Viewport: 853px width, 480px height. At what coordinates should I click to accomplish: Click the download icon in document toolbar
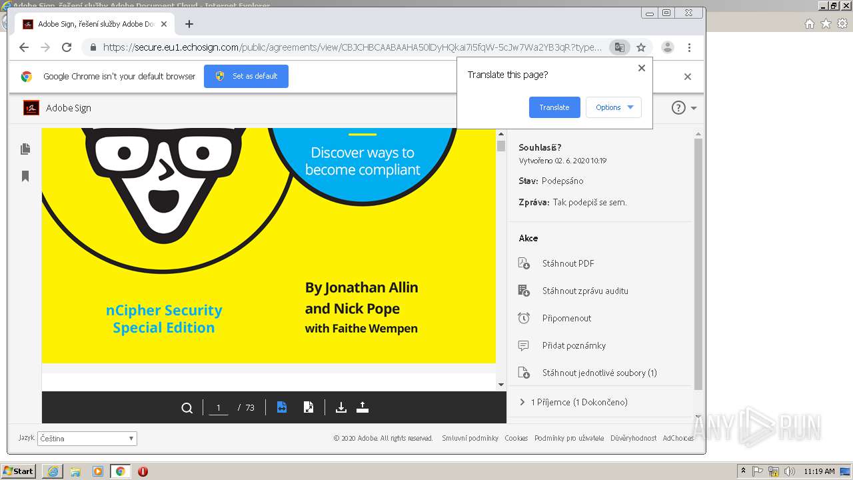341,407
